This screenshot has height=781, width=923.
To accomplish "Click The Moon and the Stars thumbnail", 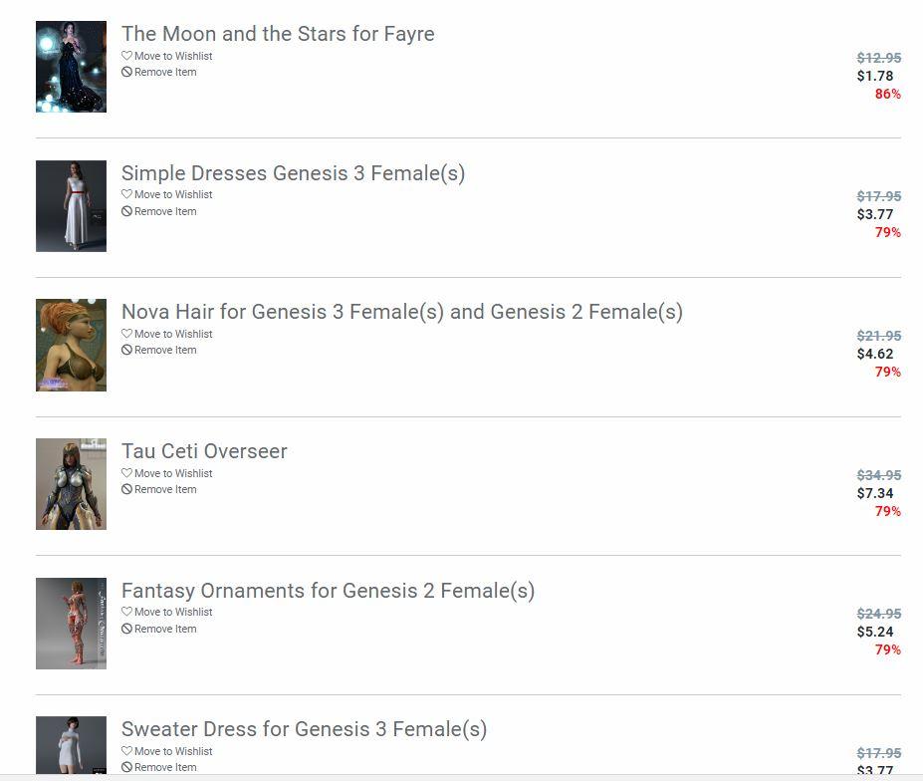I will pos(71,67).
